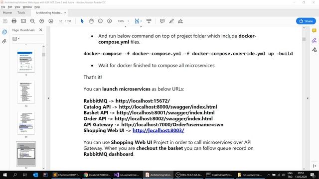Viewport: 319px width, 179px height.
Task: Open the zoom level dropdown
Action: tap(128, 21)
